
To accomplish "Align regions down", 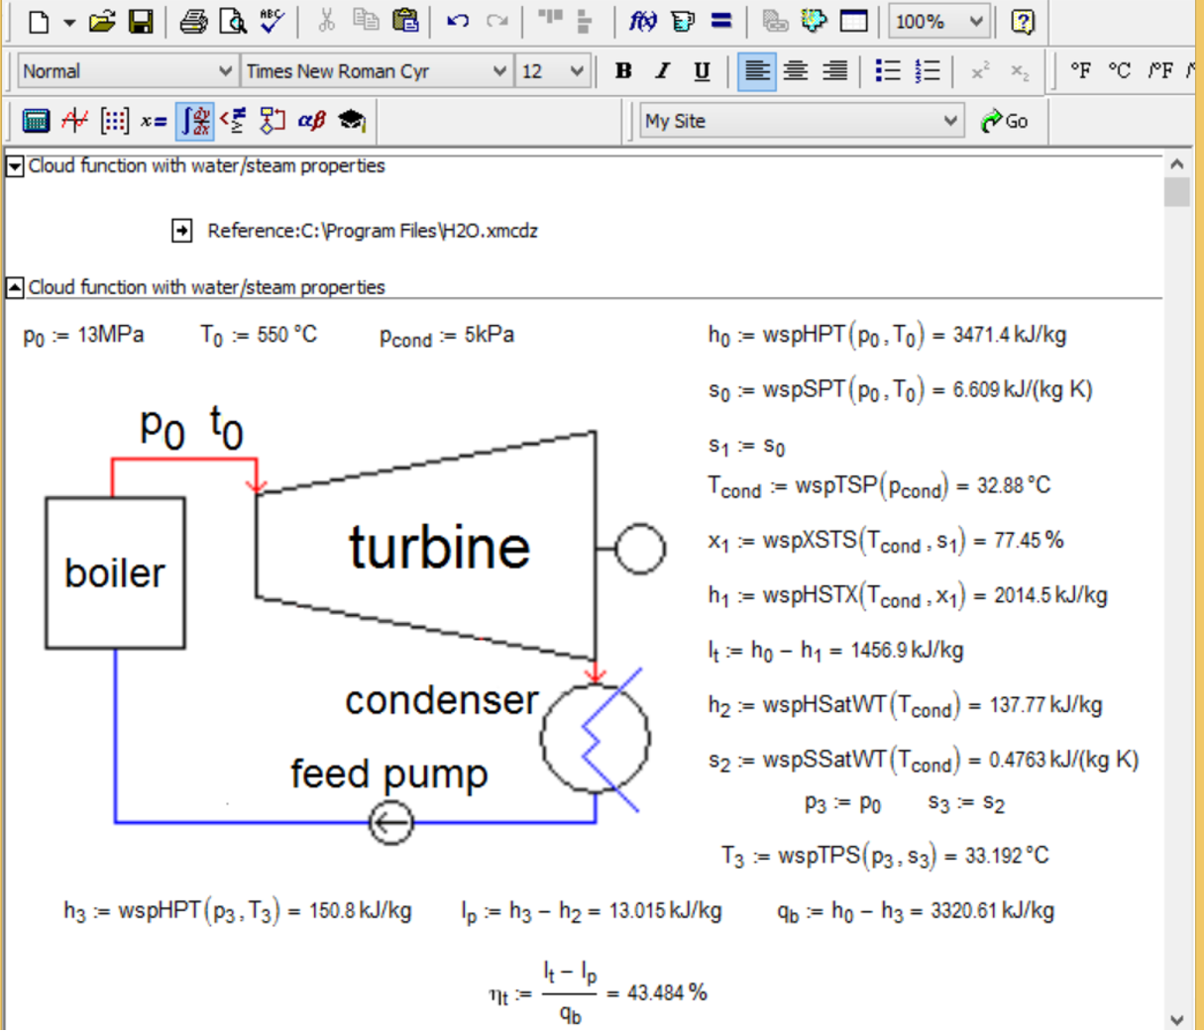I will tap(584, 21).
